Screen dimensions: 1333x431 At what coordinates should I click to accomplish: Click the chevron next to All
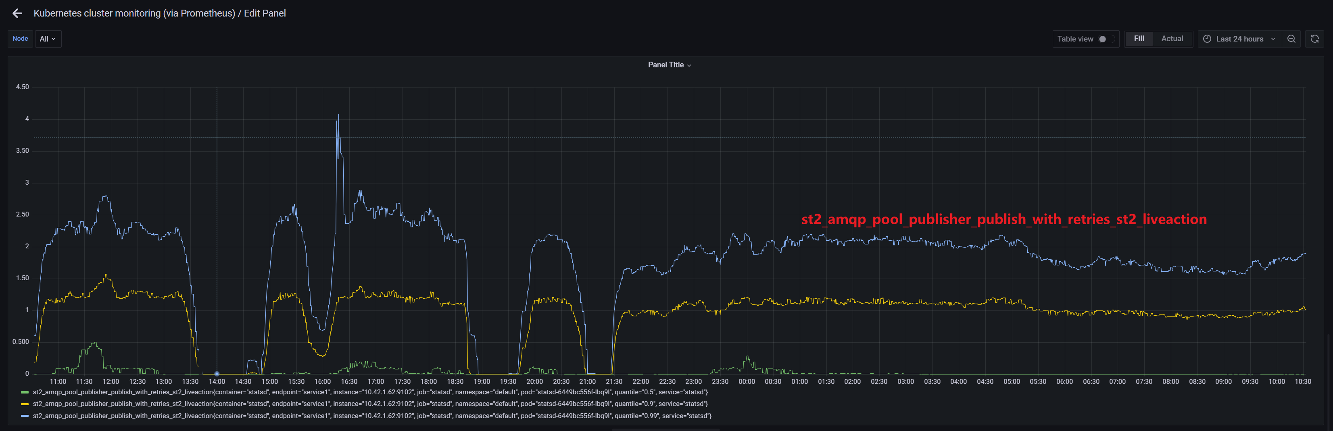coord(53,39)
